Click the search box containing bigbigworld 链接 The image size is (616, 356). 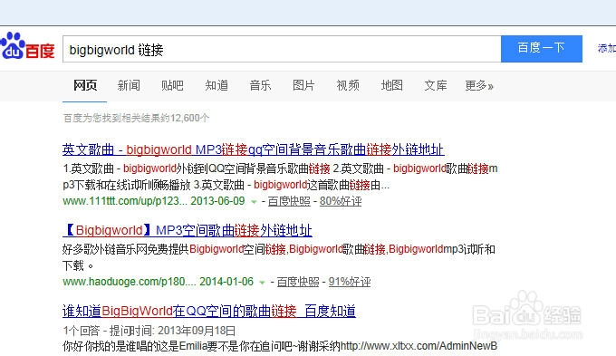click(x=282, y=49)
